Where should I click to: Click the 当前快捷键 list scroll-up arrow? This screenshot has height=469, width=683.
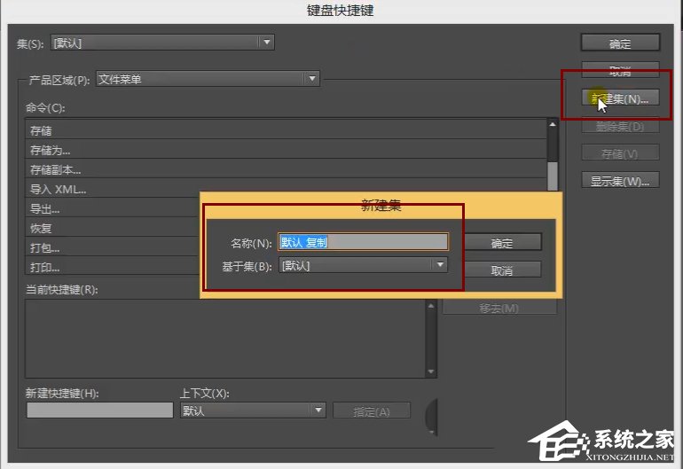(x=431, y=306)
